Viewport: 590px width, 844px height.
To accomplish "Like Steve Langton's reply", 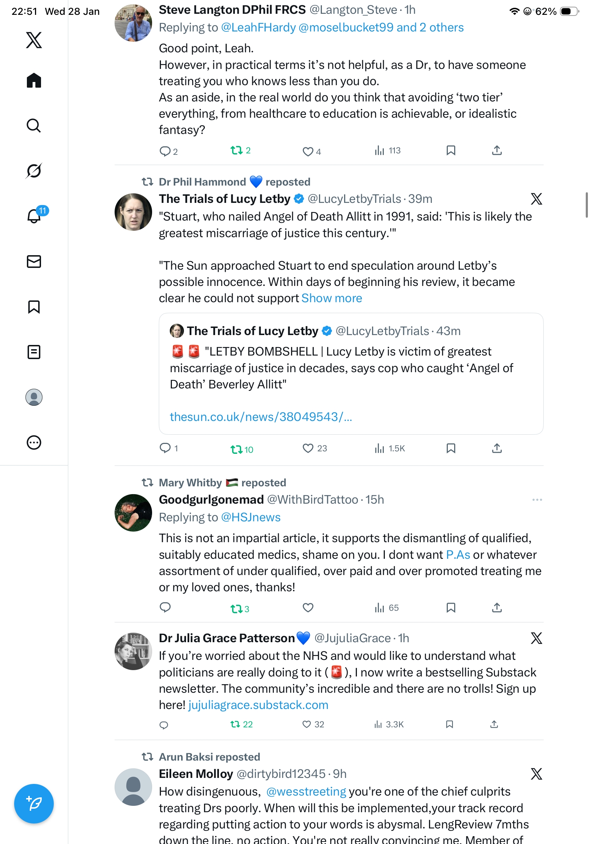I will tap(307, 151).
